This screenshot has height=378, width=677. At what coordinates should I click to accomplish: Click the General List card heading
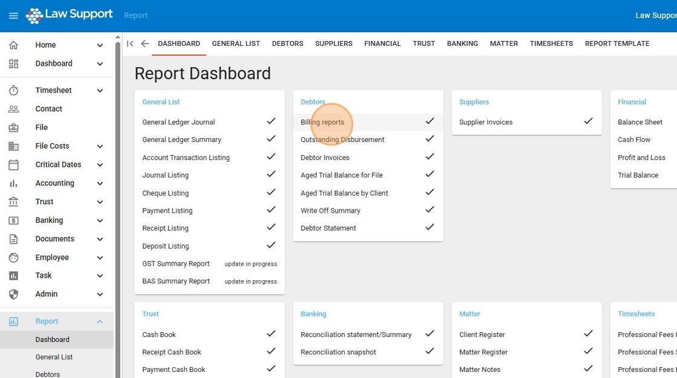coord(161,102)
